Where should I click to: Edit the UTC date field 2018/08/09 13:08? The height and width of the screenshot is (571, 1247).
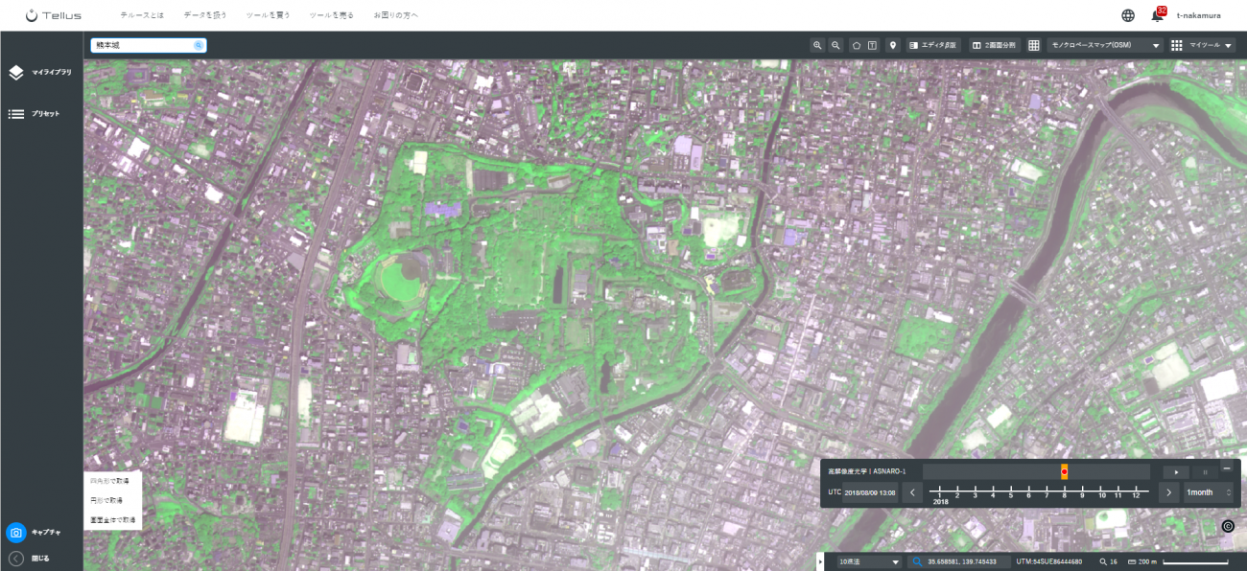point(869,492)
